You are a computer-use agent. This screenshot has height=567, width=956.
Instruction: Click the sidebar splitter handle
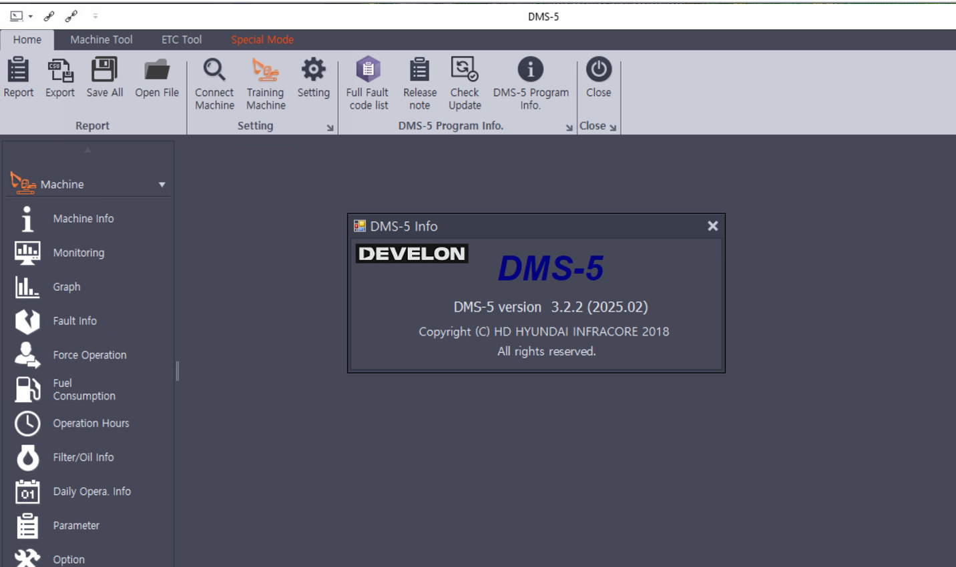pyautogui.click(x=178, y=371)
